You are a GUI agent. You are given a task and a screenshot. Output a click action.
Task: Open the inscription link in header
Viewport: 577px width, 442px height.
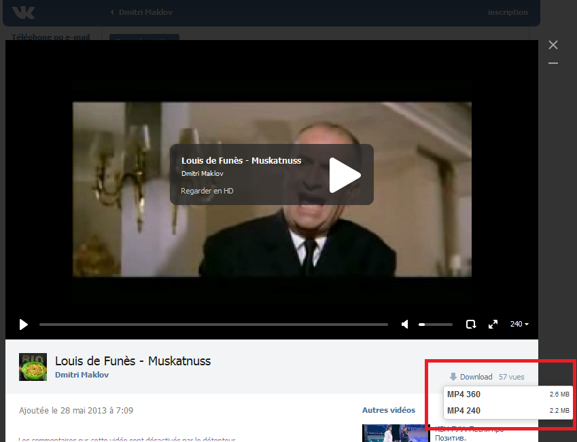[508, 12]
